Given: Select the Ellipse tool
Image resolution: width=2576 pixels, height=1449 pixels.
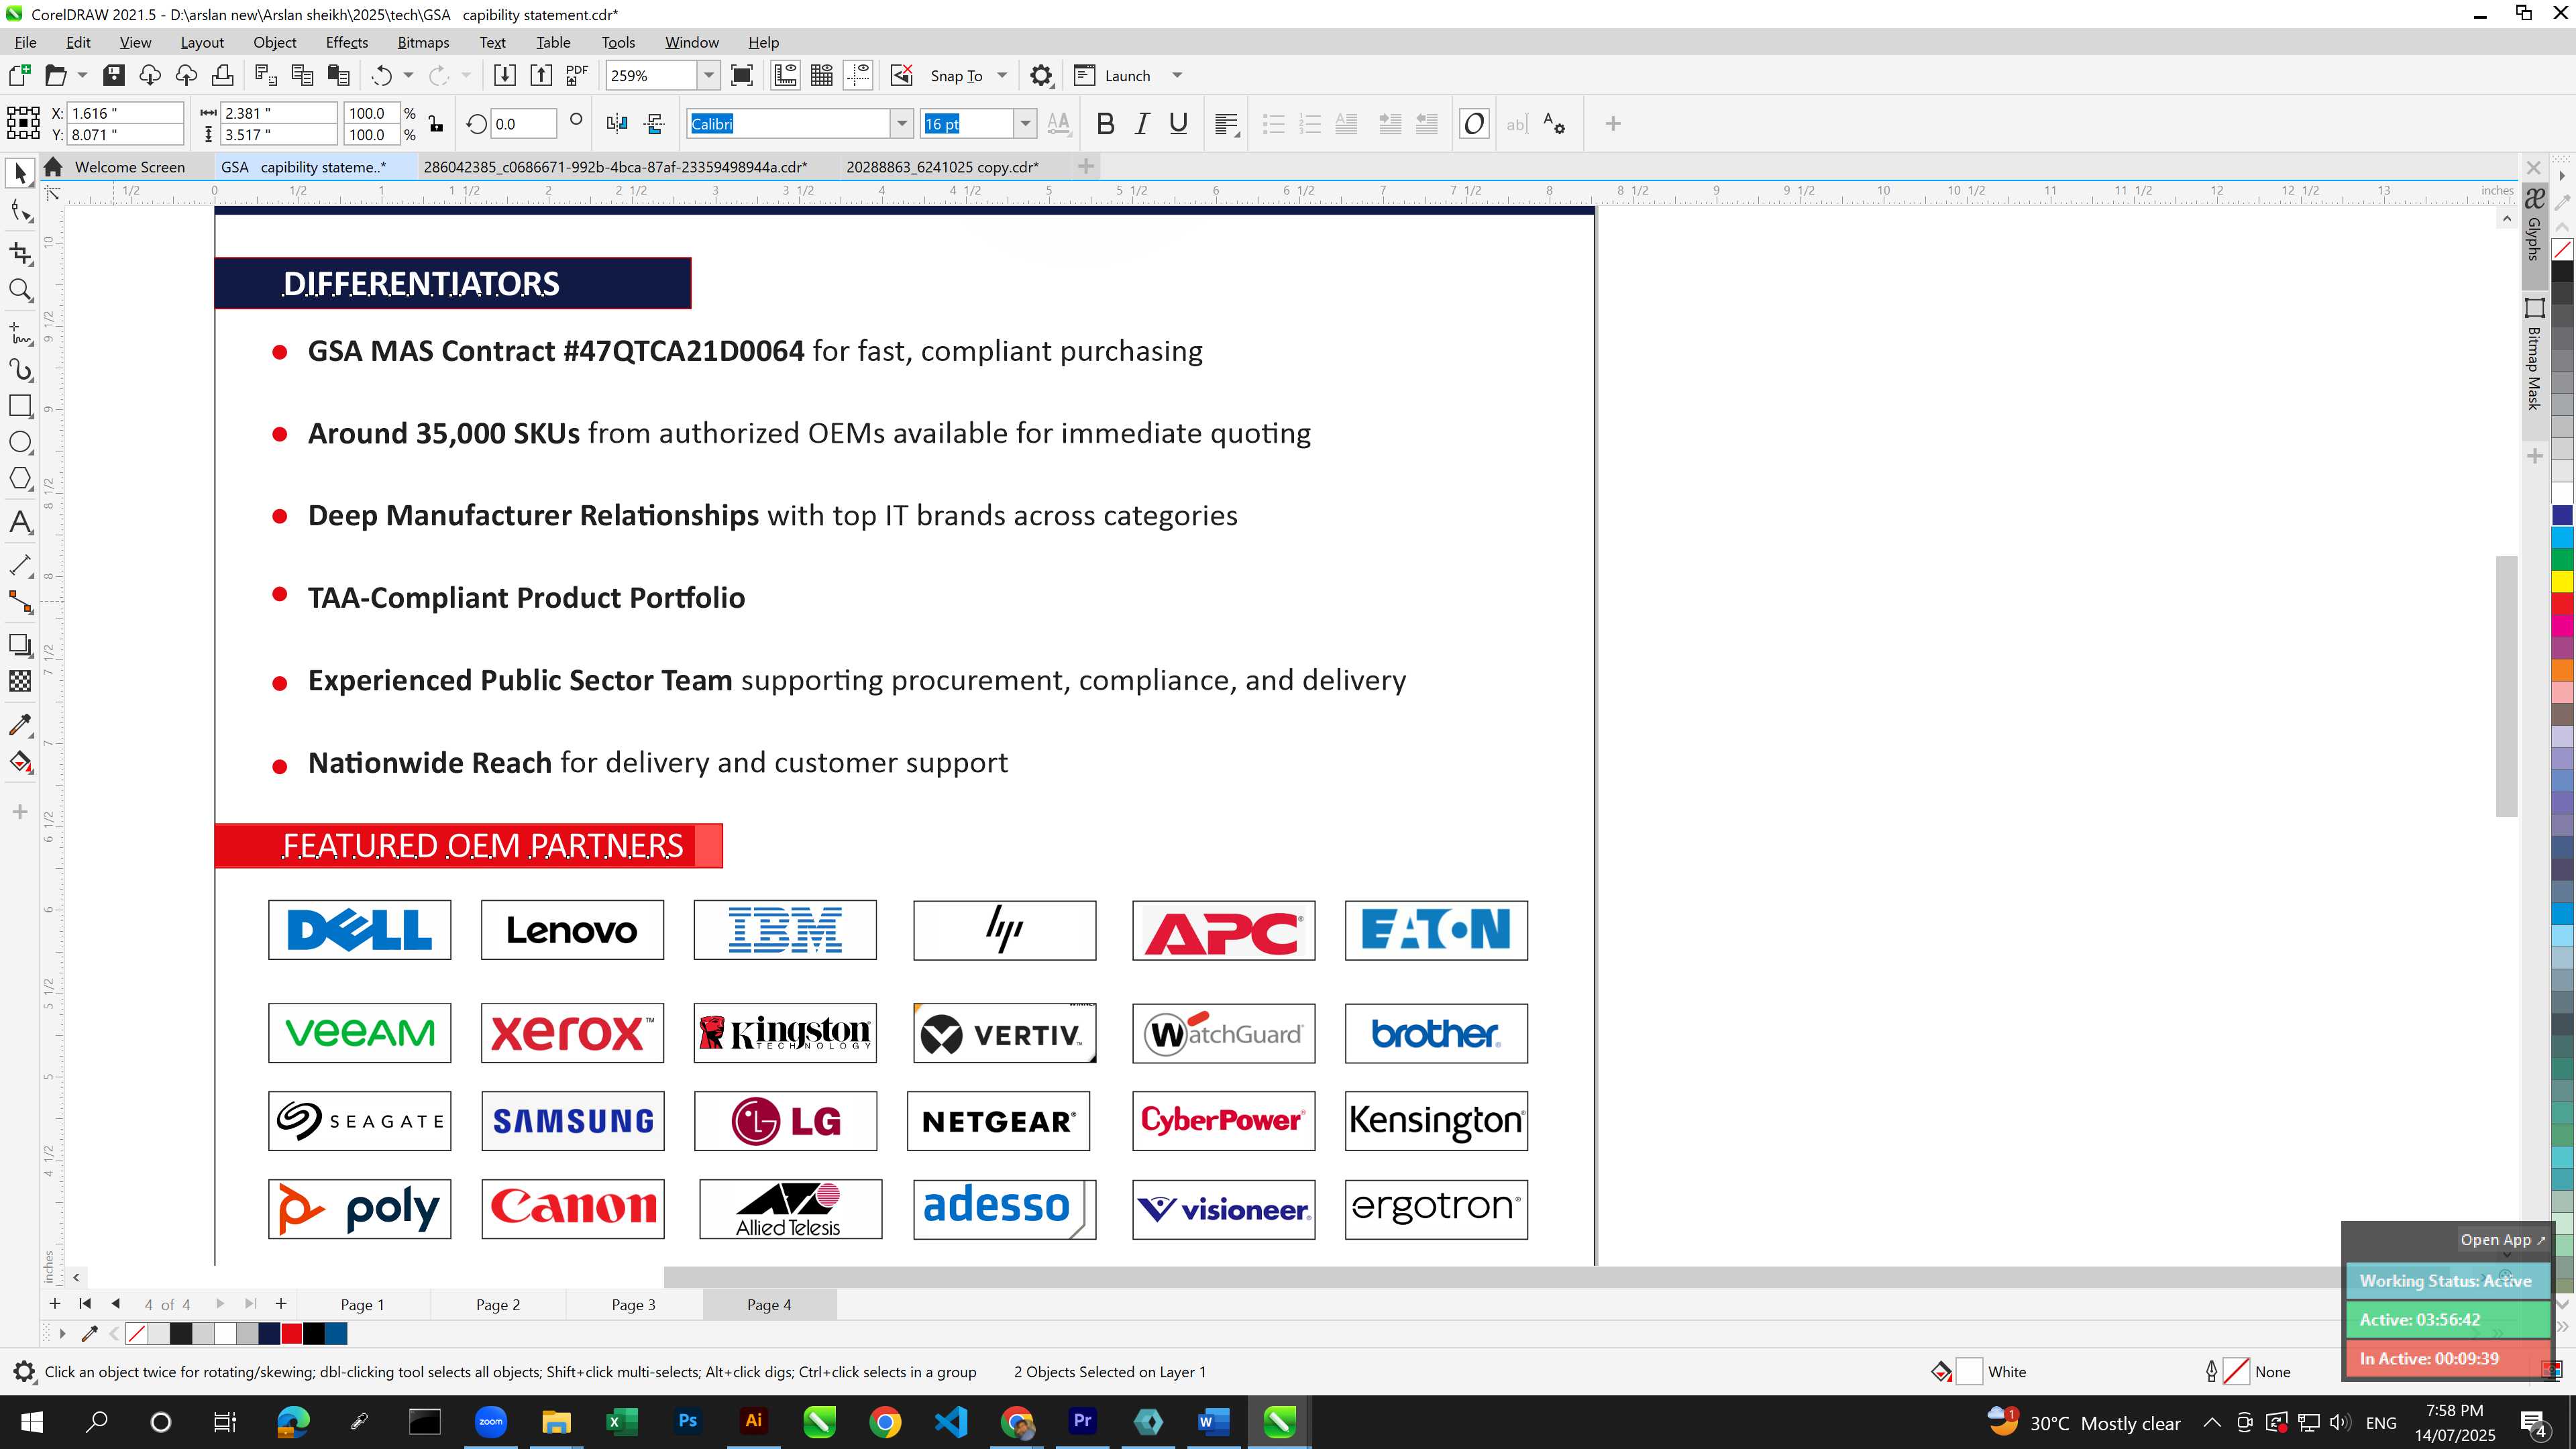Looking at the screenshot, I should tap(20, 443).
